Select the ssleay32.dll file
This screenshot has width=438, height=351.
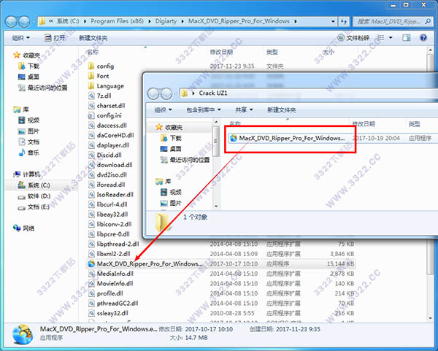tap(108, 313)
